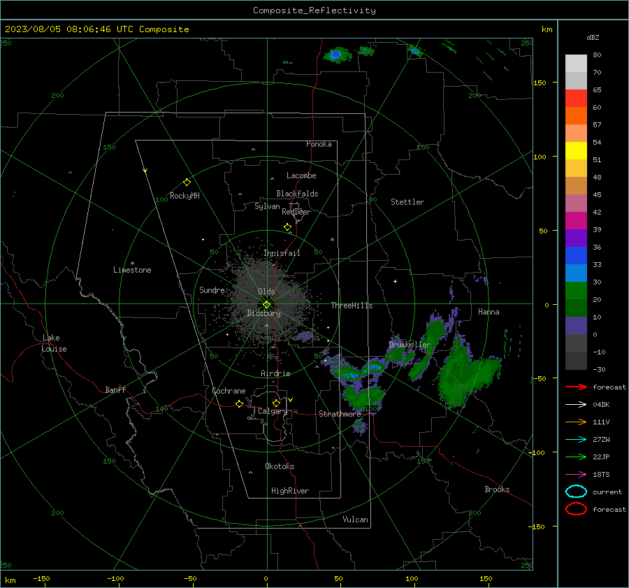This screenshot has width=629, height=588.
Task: Click the Lake Louise label
Action: click(x=54, y=343)
